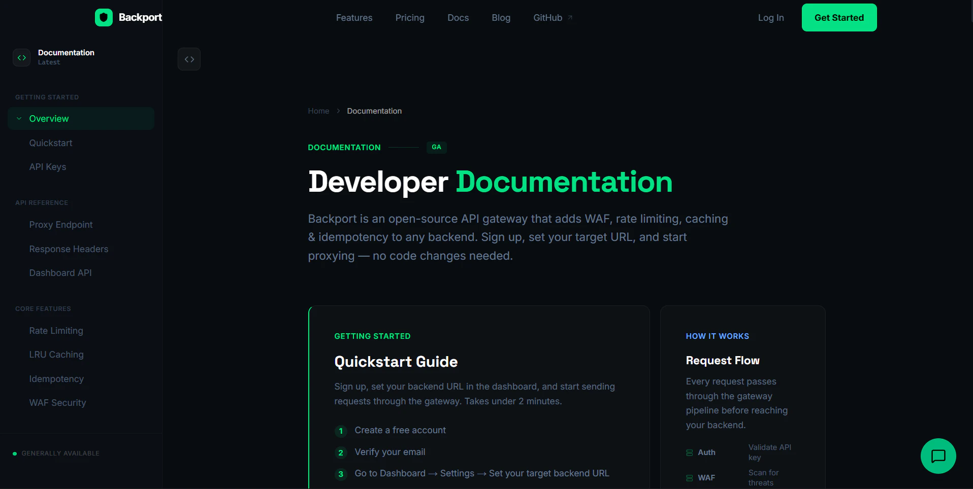
Task: Open the chat bubble in the bottom-right corner
Action: pyautogui.click(x=938, y=456)
